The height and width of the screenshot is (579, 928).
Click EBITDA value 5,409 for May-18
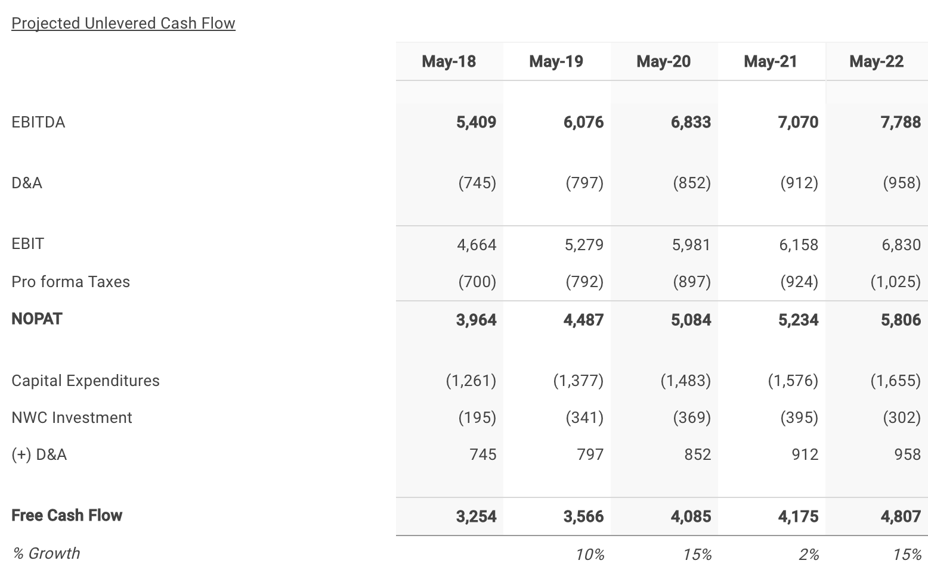click(476, 122)
